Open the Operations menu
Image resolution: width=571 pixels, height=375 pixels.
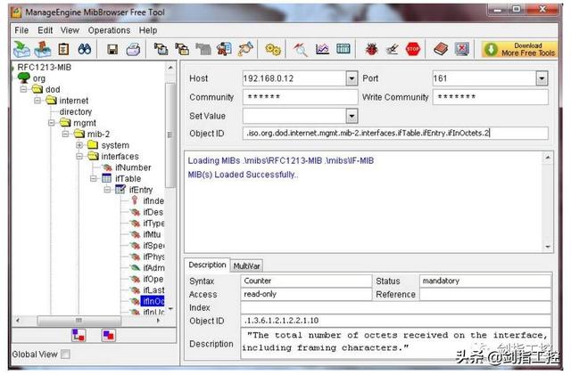click(109, 30)
